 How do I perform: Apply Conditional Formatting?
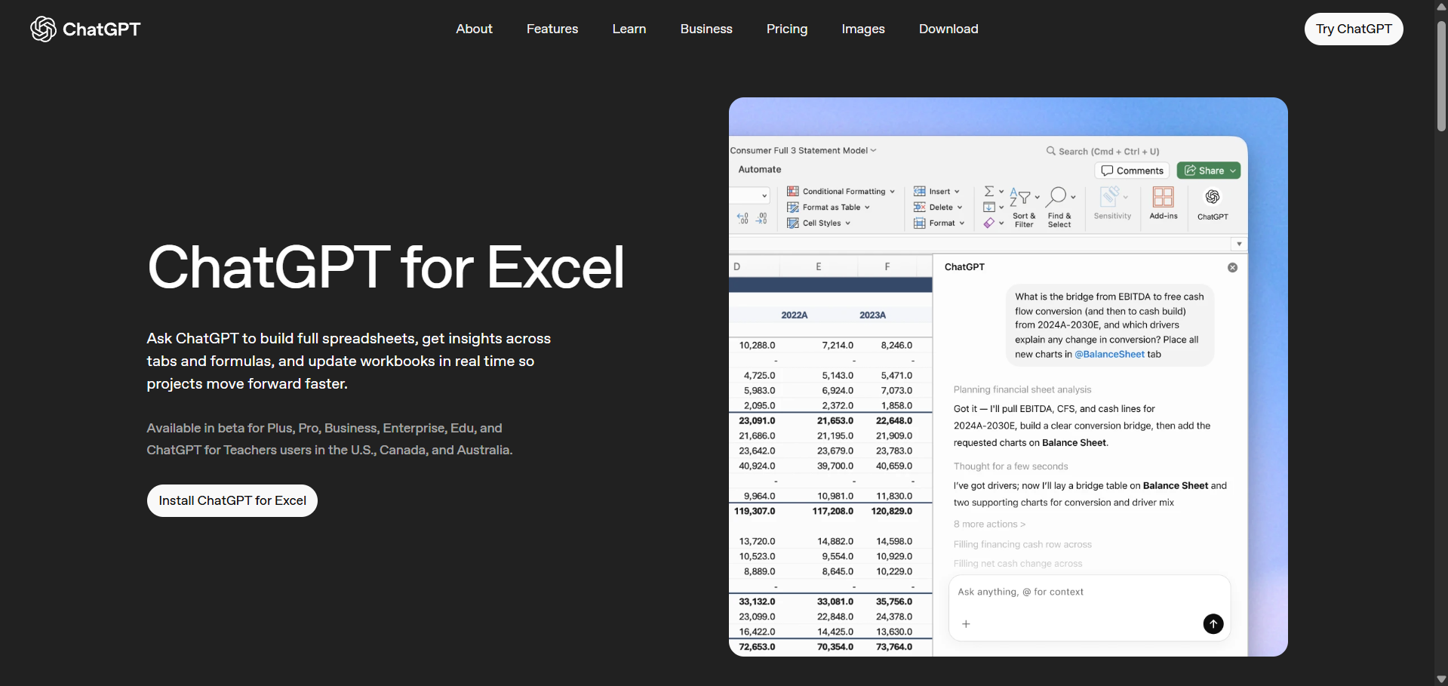coord(840,191)
